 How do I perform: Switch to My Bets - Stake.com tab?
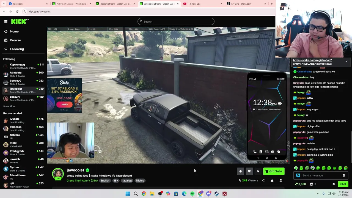tap(246, 4)
